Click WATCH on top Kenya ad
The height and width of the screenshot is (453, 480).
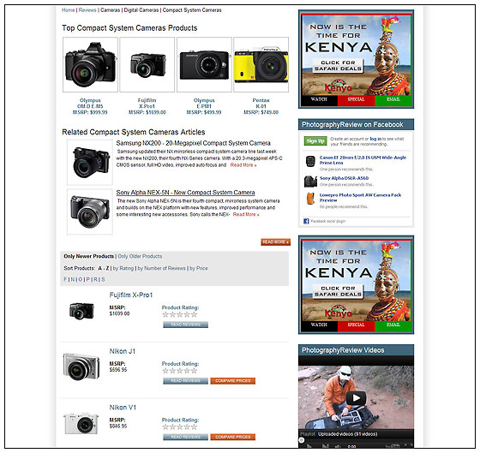[x=319, y=100]
